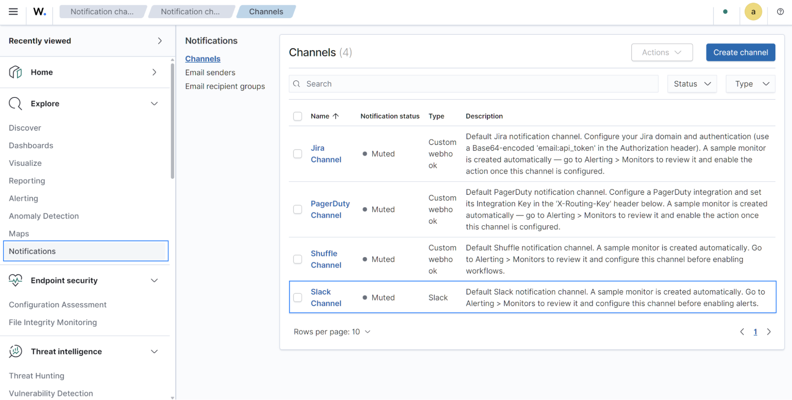
Task: Click the Wazuh W logo
Action: (39, 11)
